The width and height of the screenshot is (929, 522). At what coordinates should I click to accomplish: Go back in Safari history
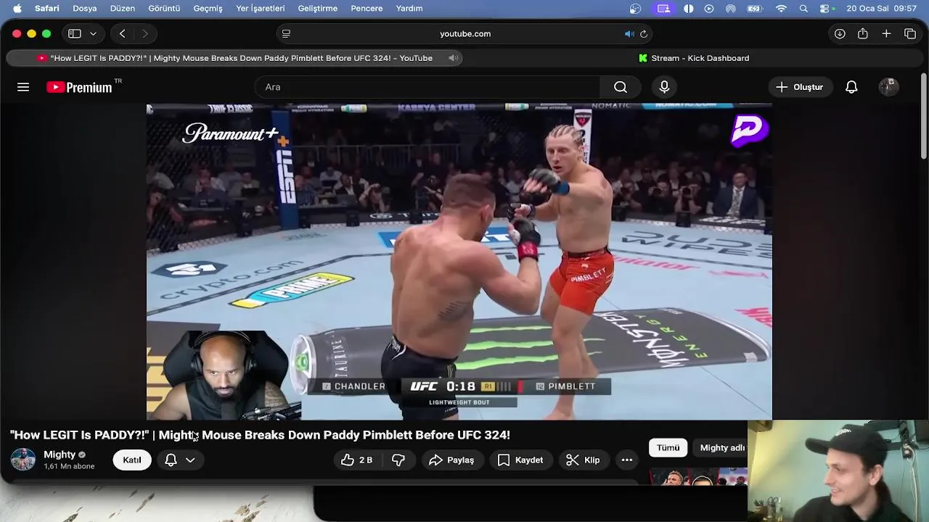coord(122,33)
